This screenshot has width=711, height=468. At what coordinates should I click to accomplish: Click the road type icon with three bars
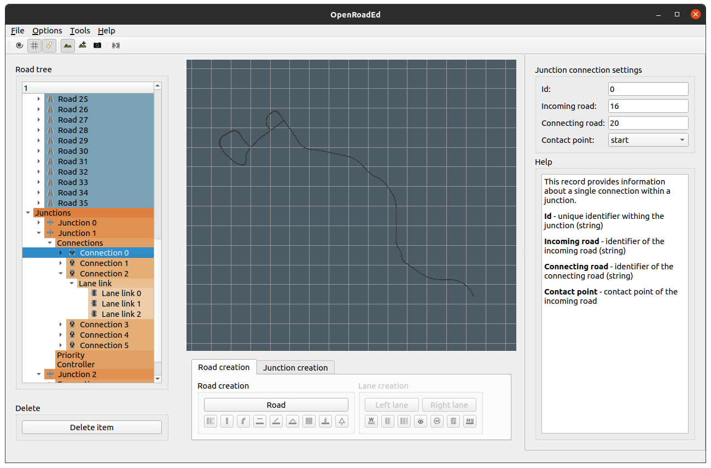click(x=211, y=421)
